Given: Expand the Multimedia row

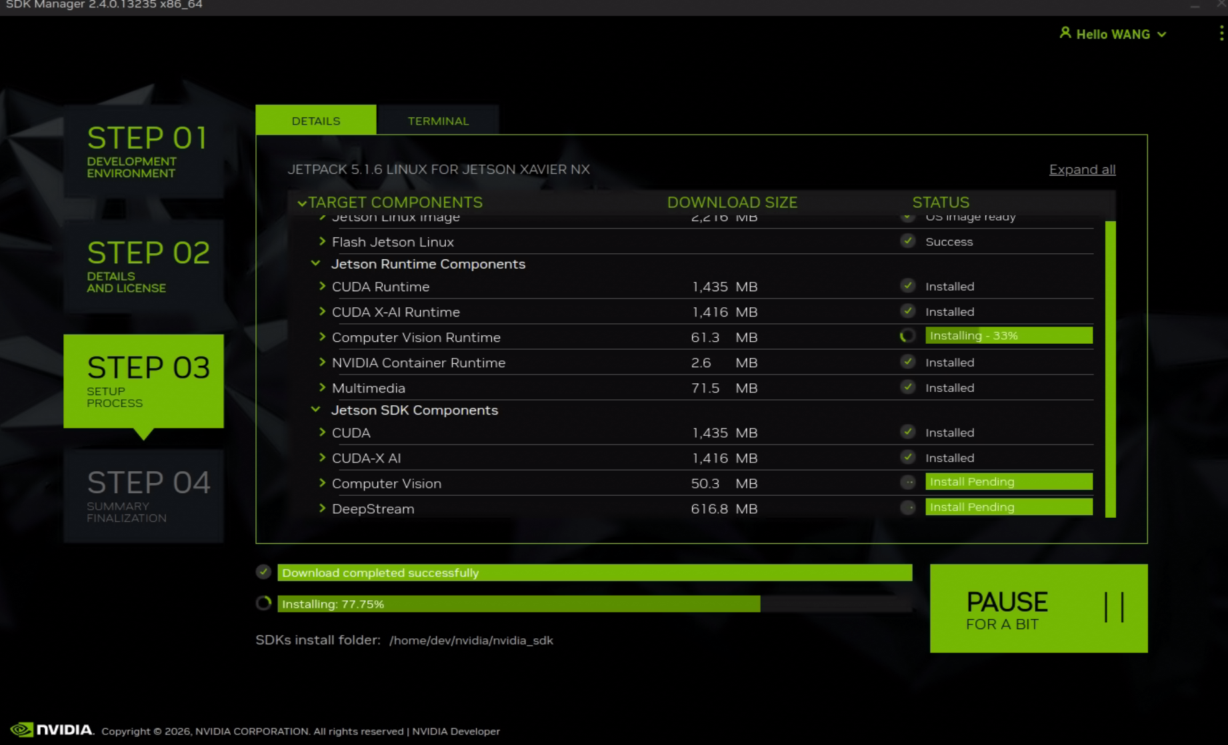Looking at the screenshot, I should [x=322, y=387].
